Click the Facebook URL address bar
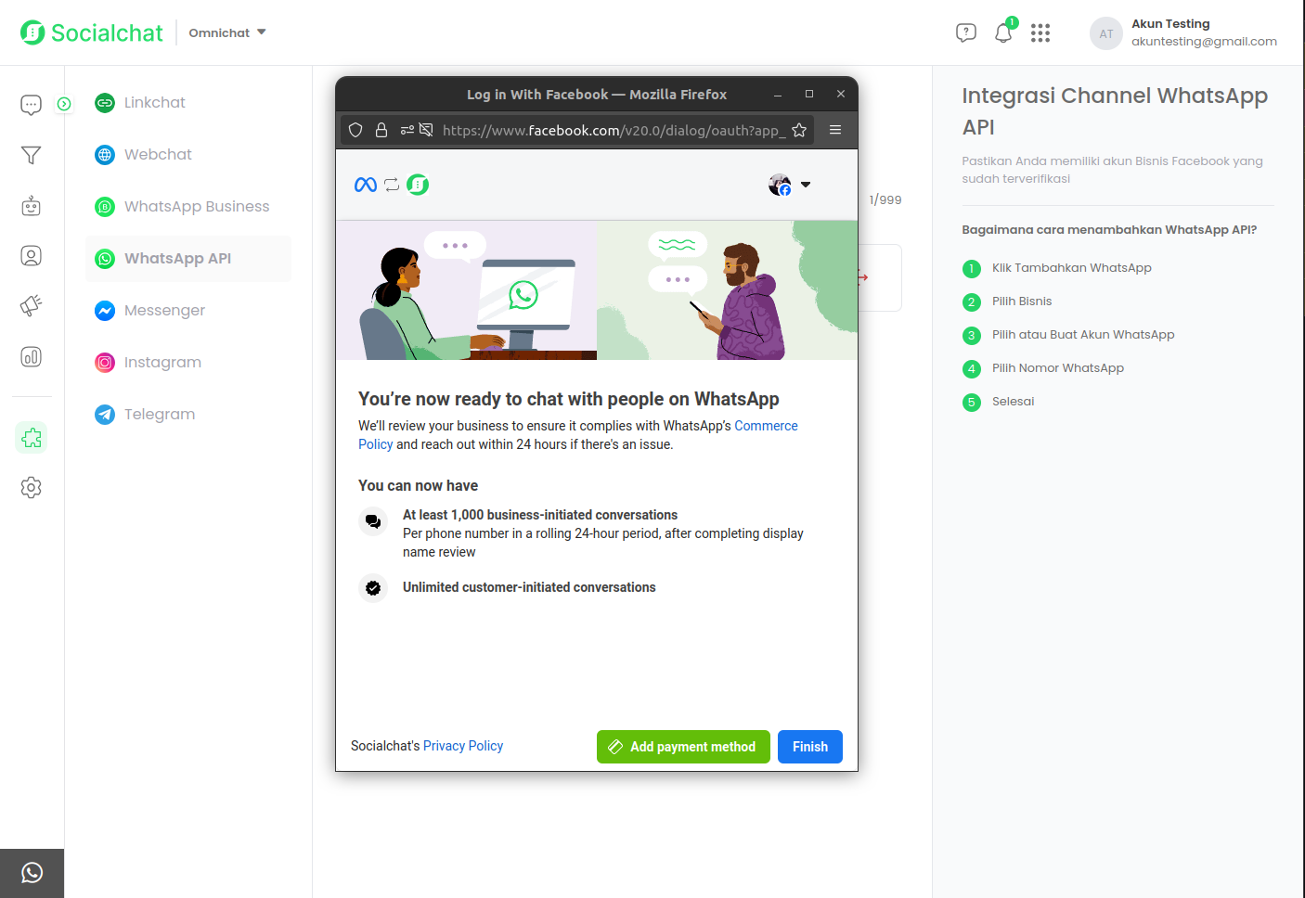Image resolution: width=1305 pixels, height=898 pixels. click(613, 130)
